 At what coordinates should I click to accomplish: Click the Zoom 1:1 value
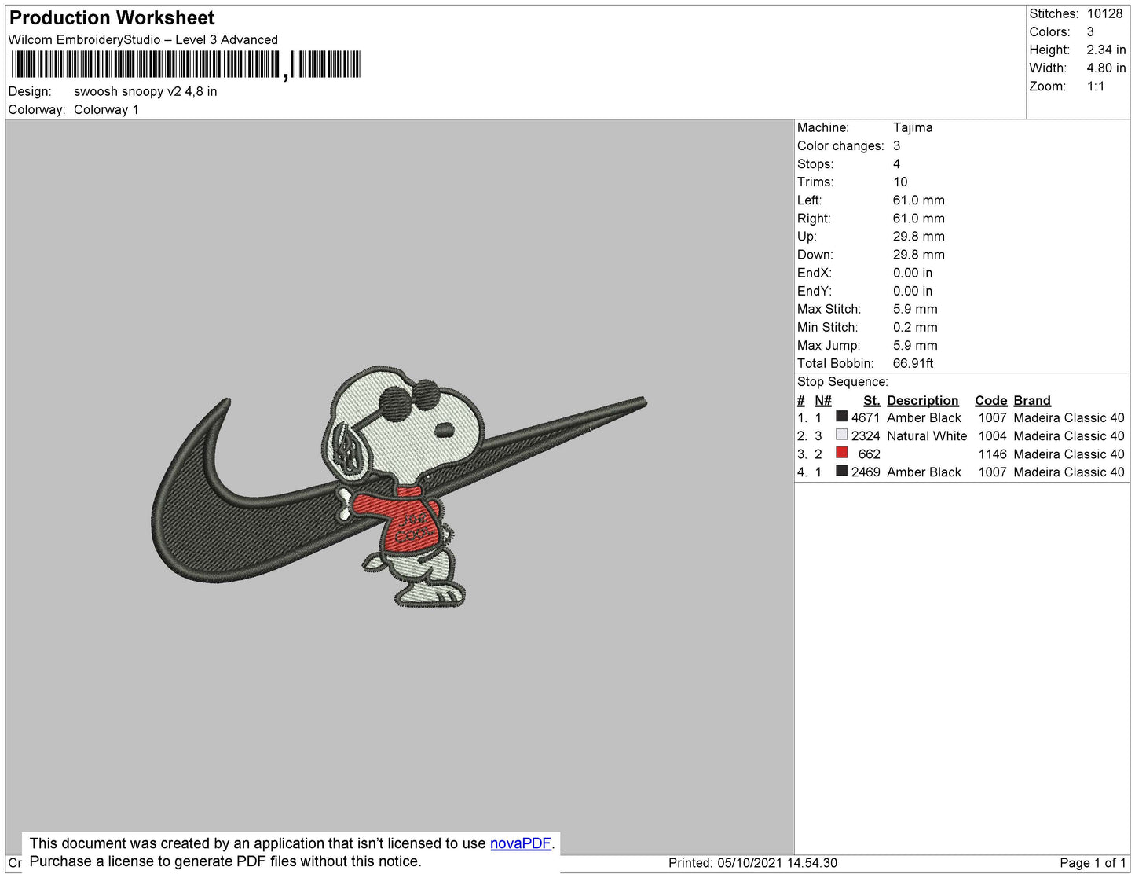[x=1095, y=86]
